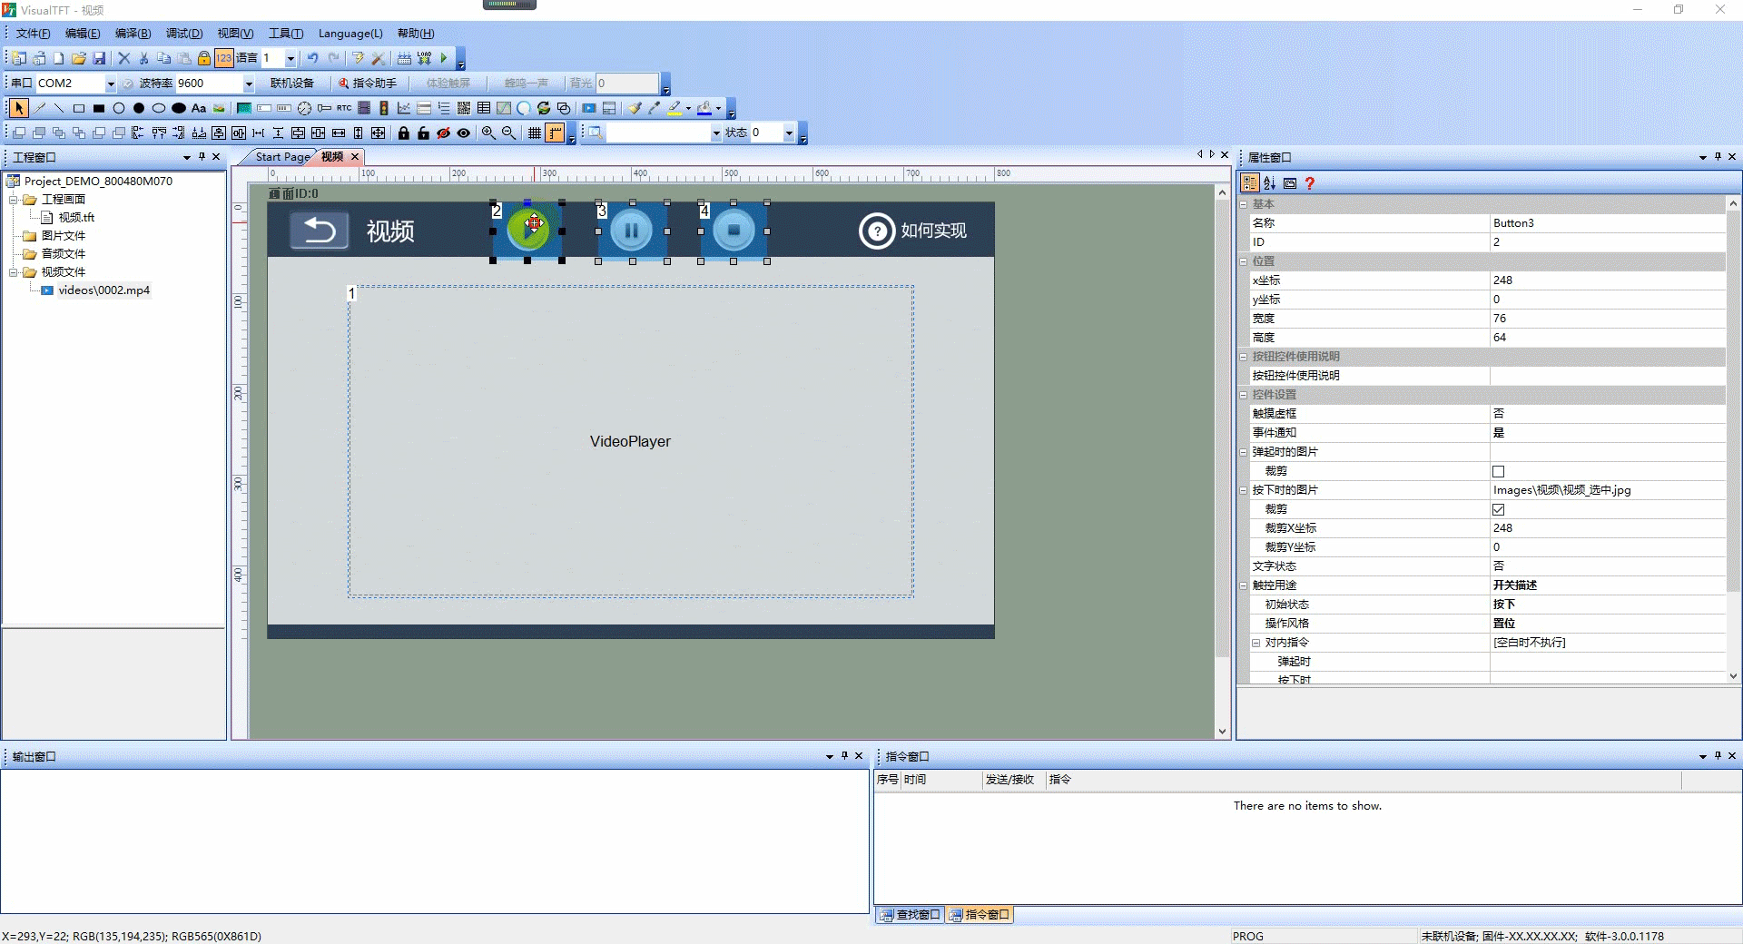The width and height of the screenshot is (1743, 944).
Task: Collapse the 触控用途 property group
Action: tap(1244, 585)
